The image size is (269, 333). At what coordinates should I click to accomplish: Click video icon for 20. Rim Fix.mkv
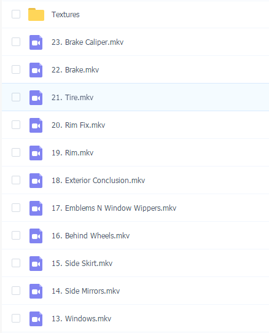click(x=36, y=125)
